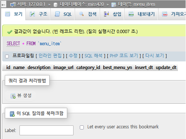Click the name column header

coord(19,68)
